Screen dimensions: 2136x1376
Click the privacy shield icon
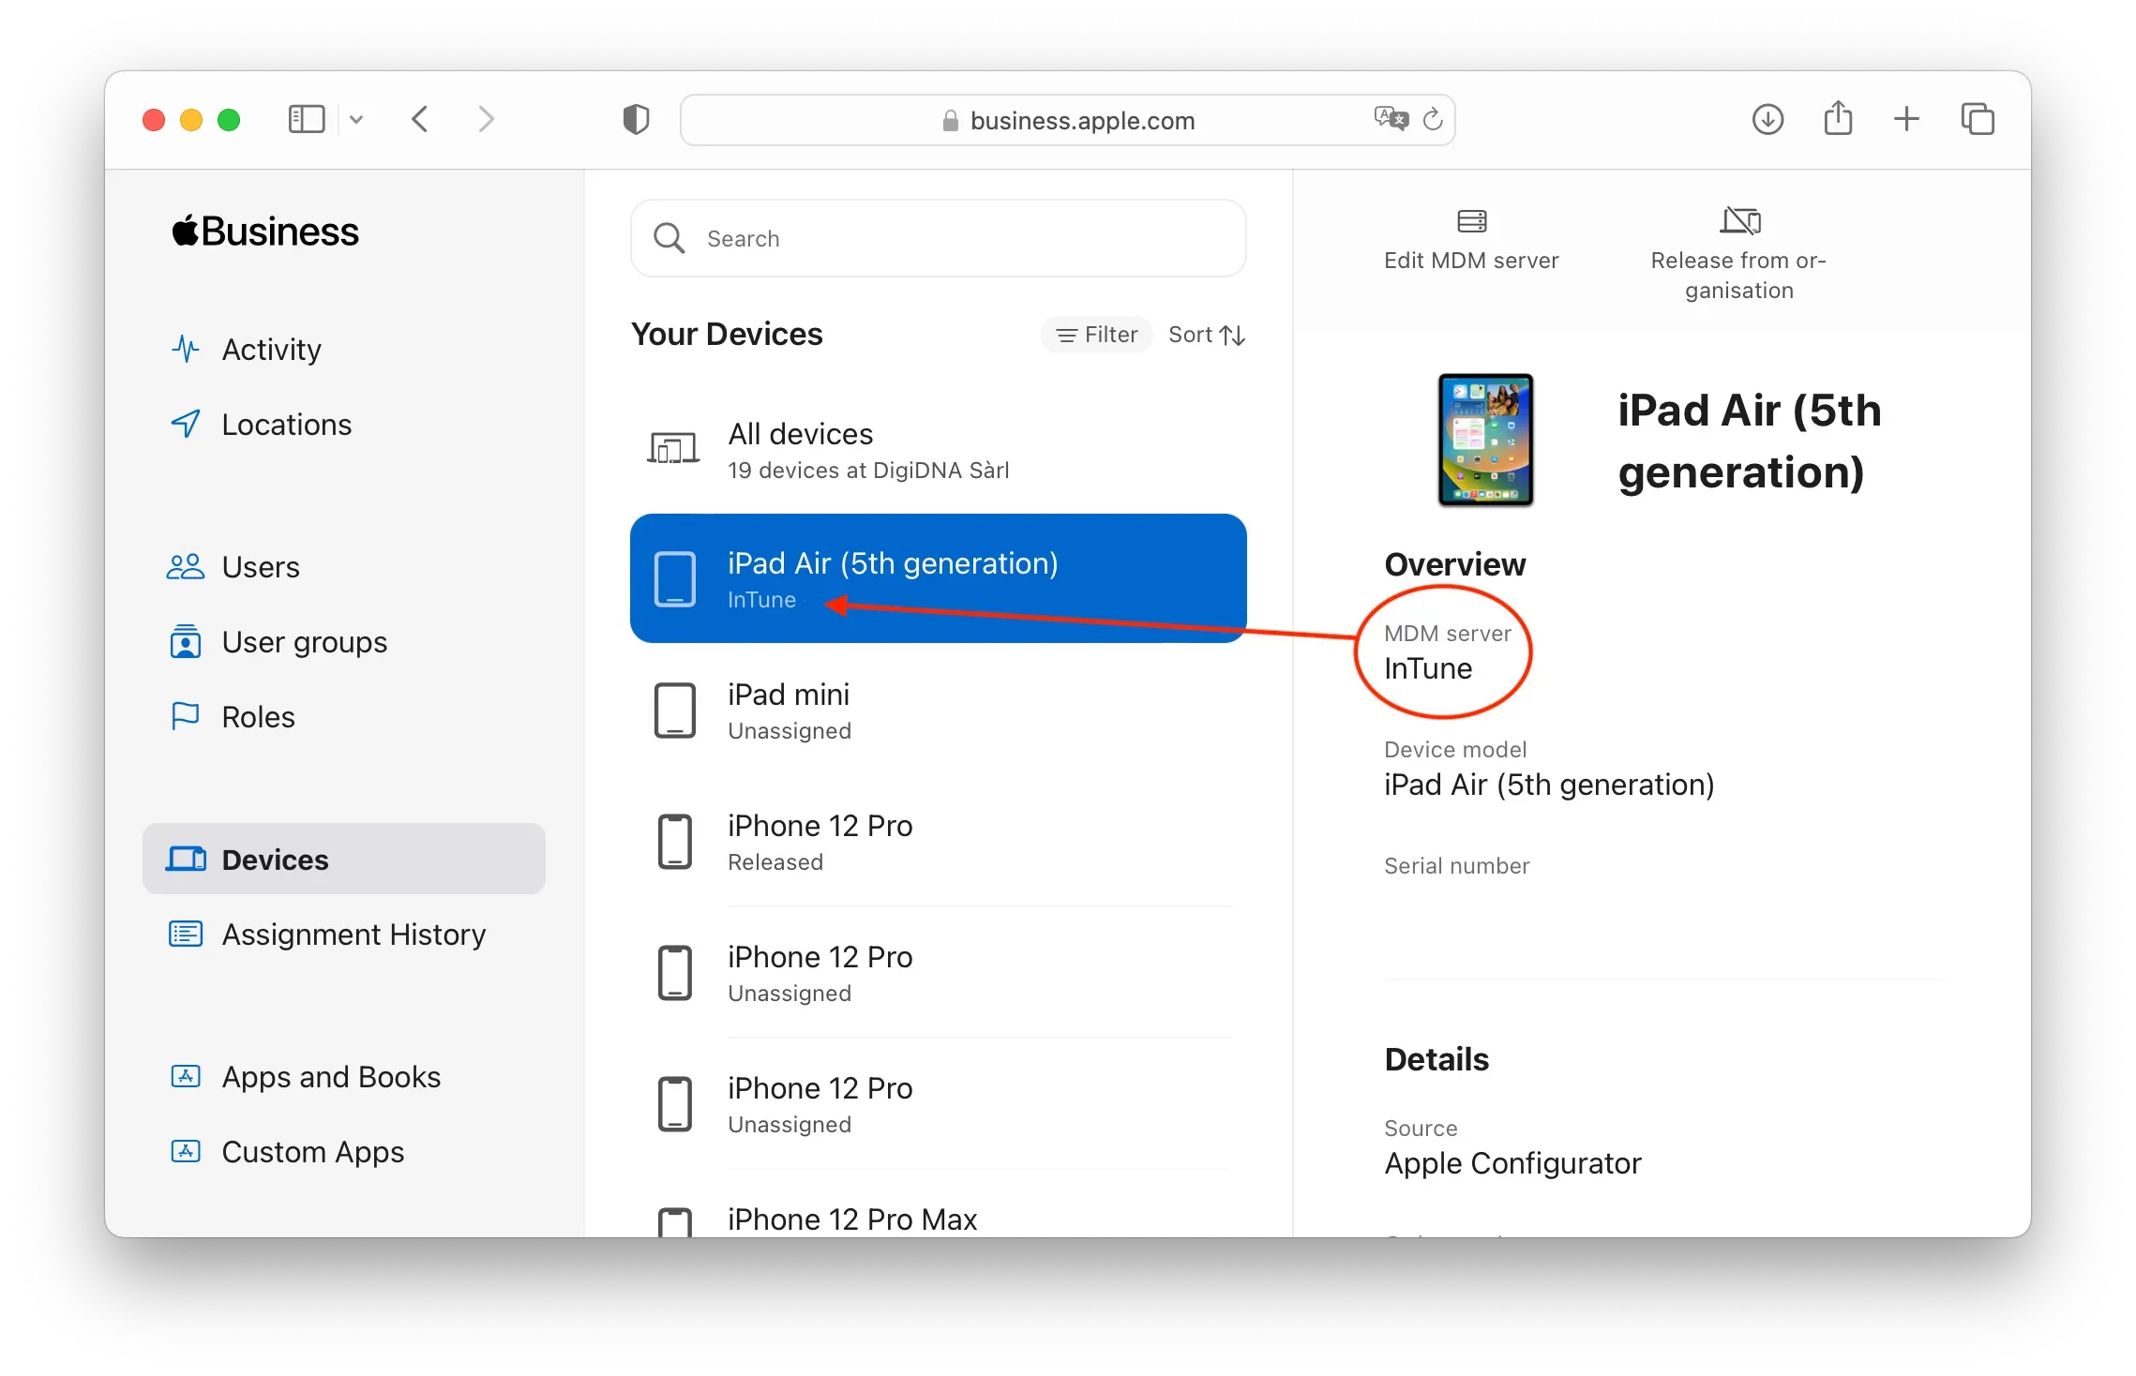[636, 120]
